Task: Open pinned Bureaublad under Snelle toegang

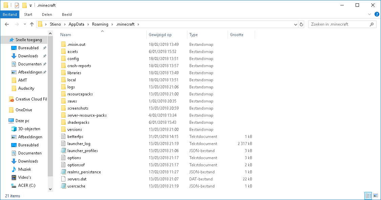Action: 28,48
